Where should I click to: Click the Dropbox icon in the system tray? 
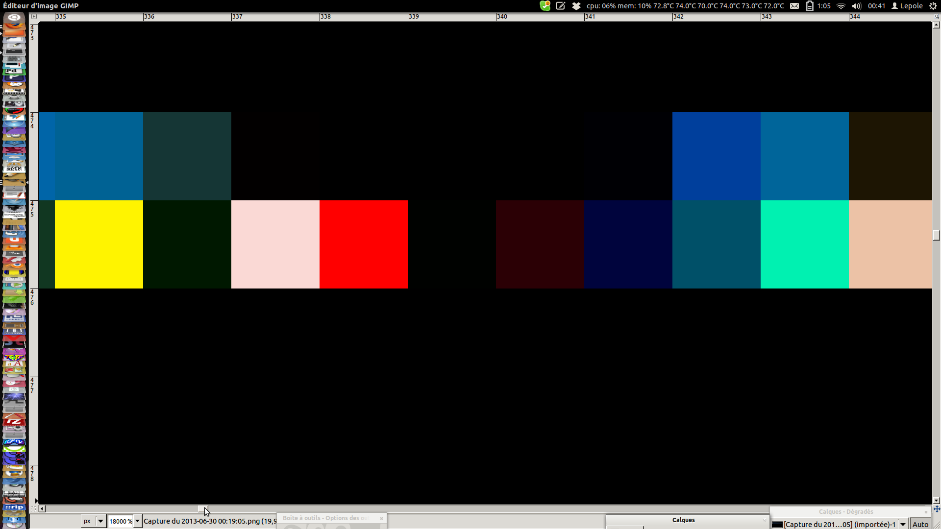pos(576,6)
